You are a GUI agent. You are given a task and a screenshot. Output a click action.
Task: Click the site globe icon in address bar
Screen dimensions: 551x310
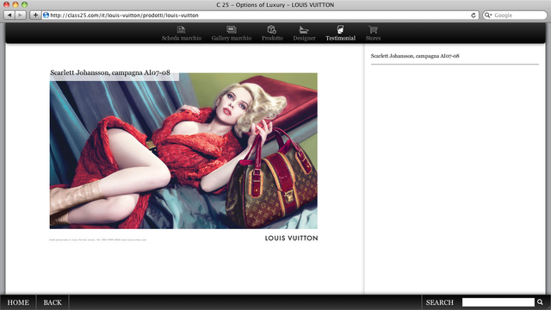tap(46, 15)
